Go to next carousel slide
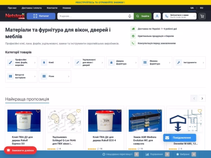Viewport: 211px width, 158px height. click(202, 98)
